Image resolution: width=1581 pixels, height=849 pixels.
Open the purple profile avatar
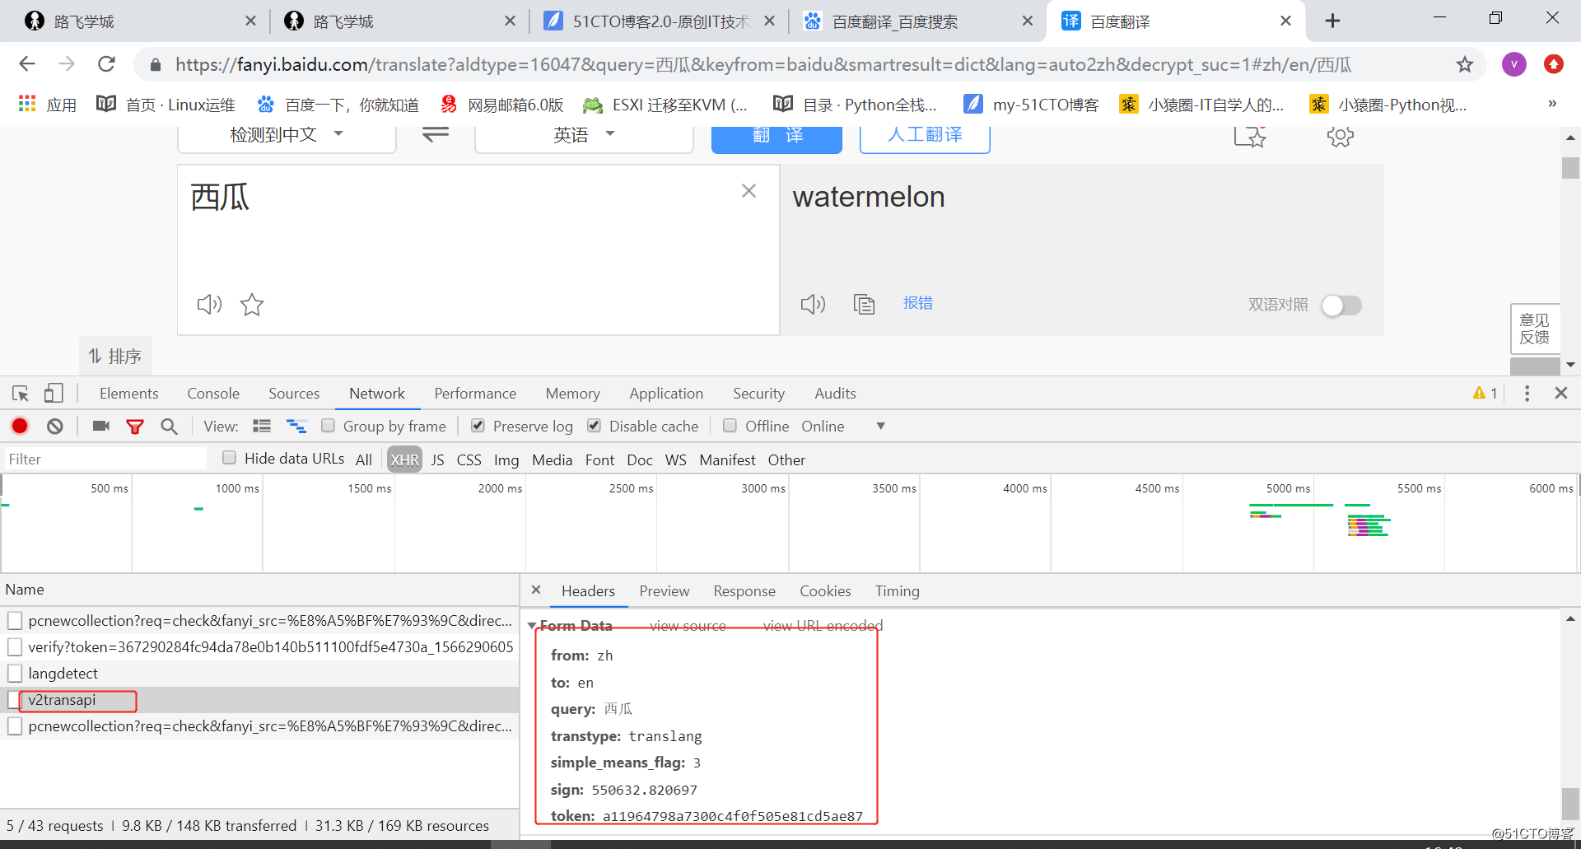(1513, 64)
